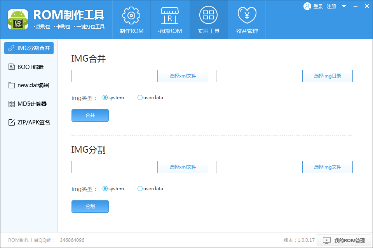The width and height of the screenshot is (373, 248).
Task: Minimize the ROM tool window
Action: pyautogui.click(x=356, y=6)
